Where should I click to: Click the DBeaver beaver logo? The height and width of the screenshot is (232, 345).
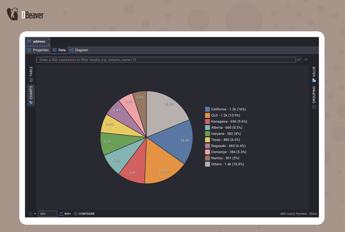coord(13,14)
